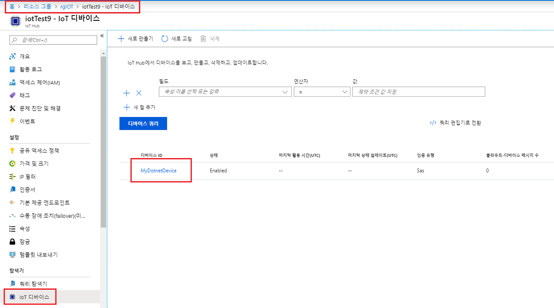Click the Status (상태) column header
The width and height of the screenshot is (554, 308).
point(214,155)
